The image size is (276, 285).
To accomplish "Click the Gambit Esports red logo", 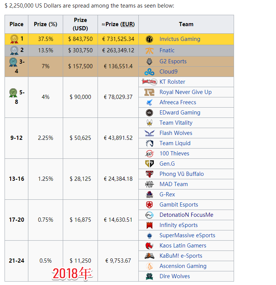I will click(149, 205).
